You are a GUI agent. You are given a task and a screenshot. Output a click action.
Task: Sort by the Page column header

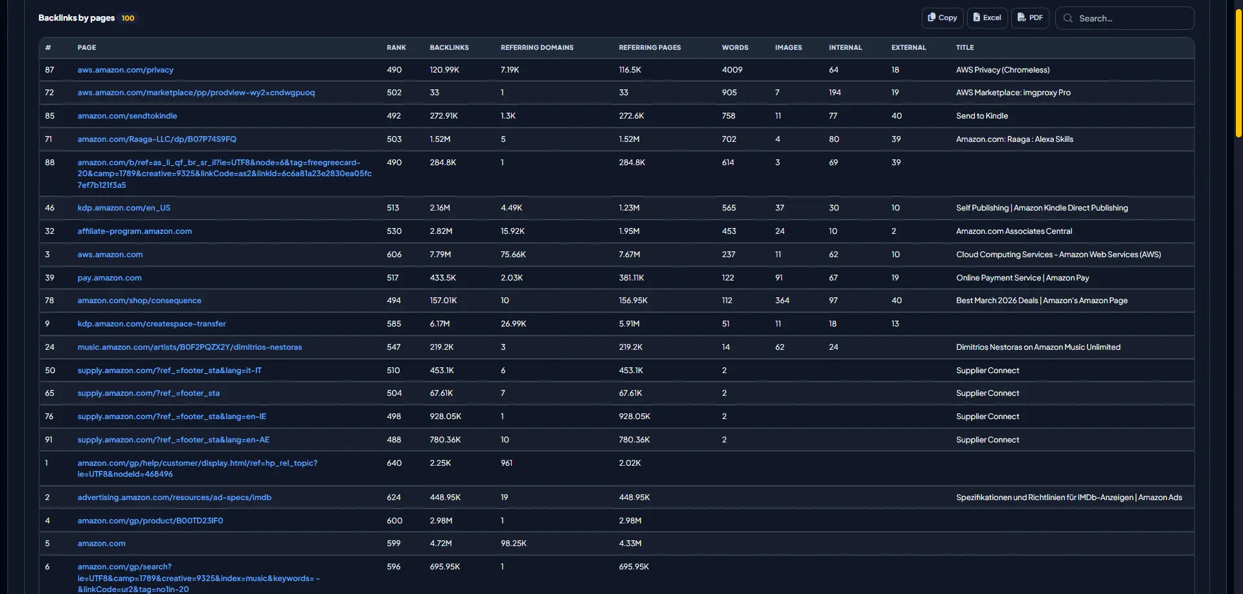[x=87, y=48]
